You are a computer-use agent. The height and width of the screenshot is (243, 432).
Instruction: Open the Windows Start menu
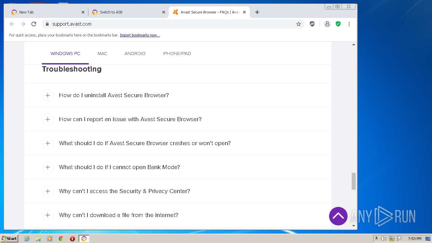[x=9, y=239]
